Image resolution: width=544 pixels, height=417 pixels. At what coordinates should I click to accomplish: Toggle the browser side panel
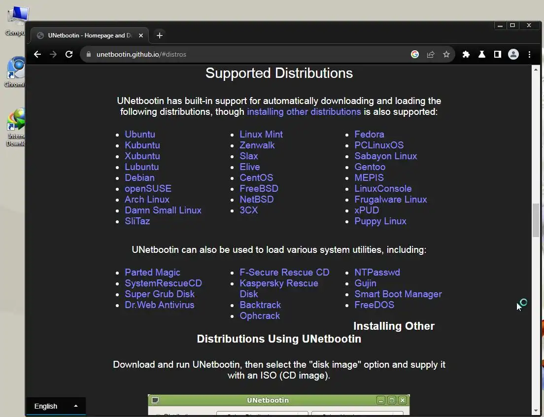pyautogui.click(x=498, y=55)
